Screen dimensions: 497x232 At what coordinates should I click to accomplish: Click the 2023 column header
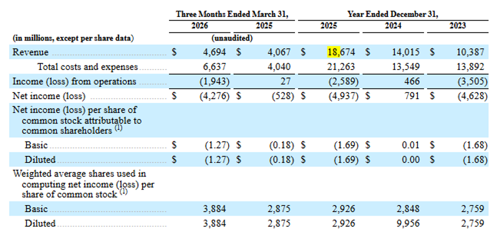[457, 26]
